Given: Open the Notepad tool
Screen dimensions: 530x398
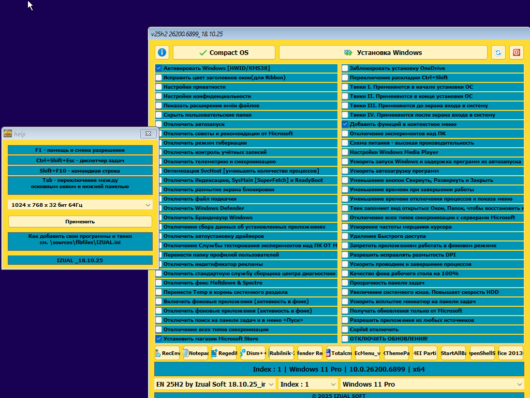Looking at the screenshot, I should [196, 353].
